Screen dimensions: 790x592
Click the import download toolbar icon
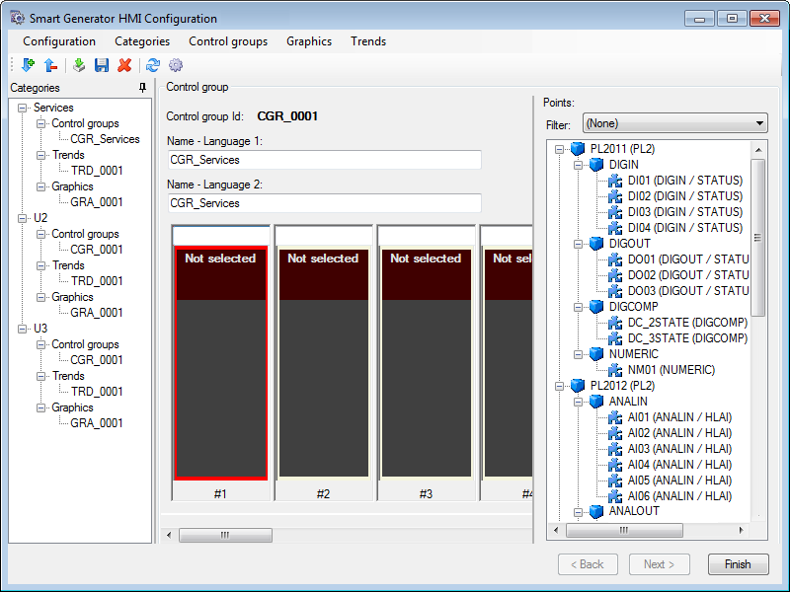(79, 65)
